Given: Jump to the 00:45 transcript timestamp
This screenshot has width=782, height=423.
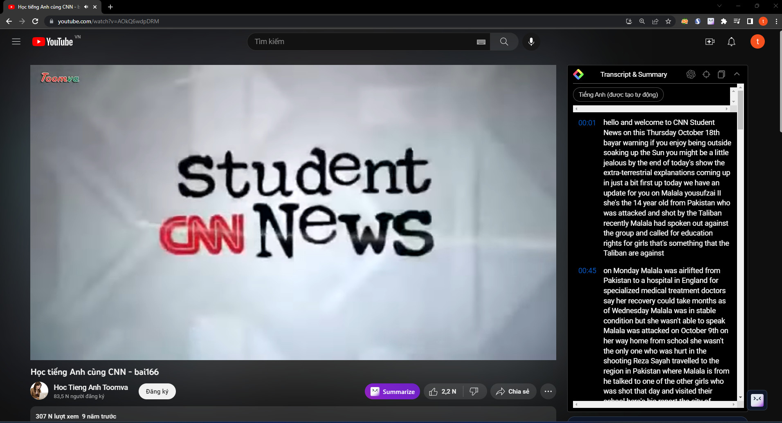Looking at the screenshot, I should click(587, 271).
